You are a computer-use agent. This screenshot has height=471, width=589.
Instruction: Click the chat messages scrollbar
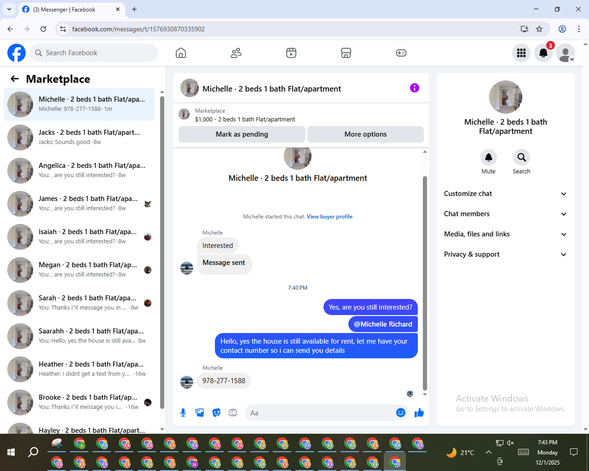click(x=425, y=283)
